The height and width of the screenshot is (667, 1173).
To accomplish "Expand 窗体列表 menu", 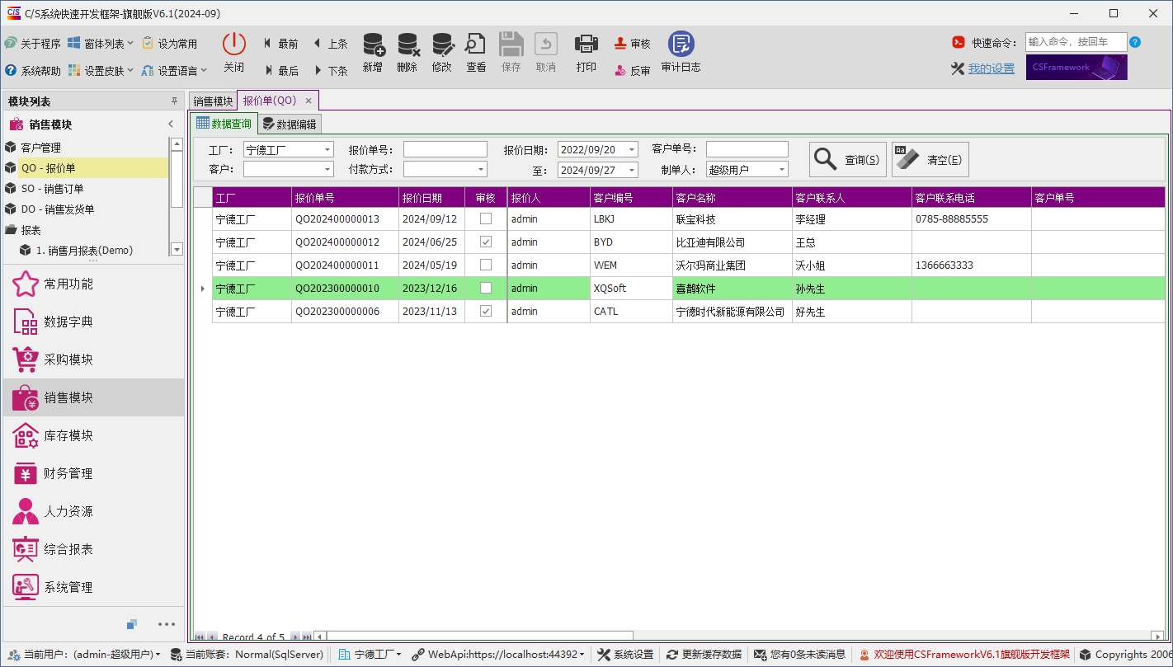I will coord(101,44).
